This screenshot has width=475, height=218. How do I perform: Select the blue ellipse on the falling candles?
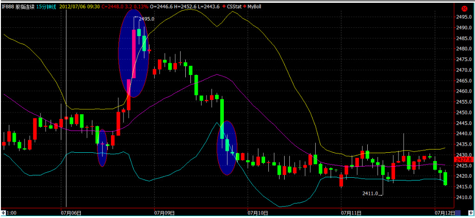(227, 148)
